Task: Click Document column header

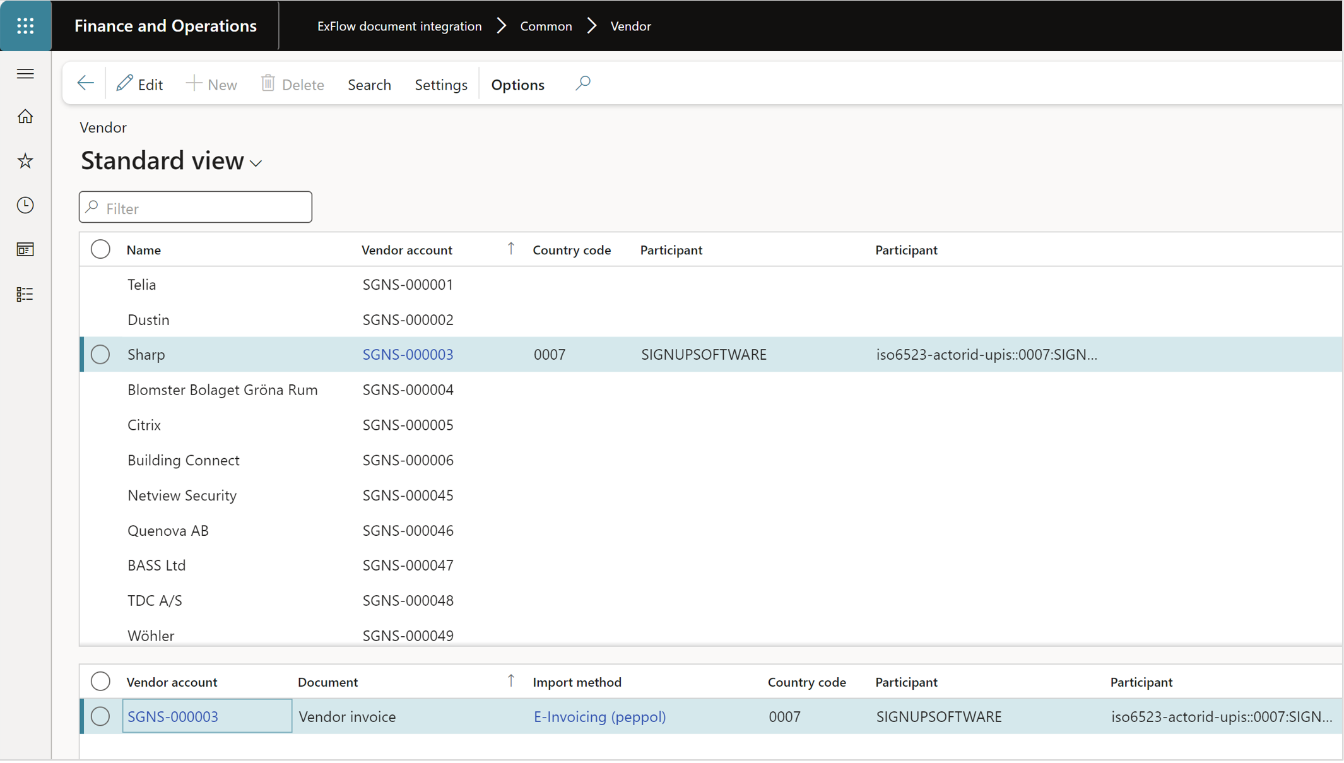Action: point(327,682)
